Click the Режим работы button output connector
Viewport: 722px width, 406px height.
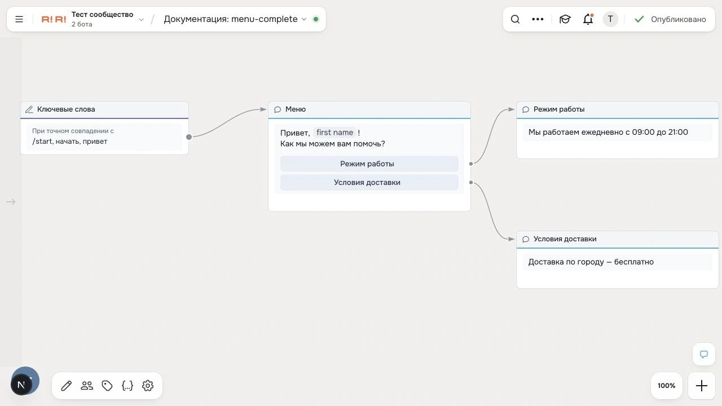tap(471, 164)
